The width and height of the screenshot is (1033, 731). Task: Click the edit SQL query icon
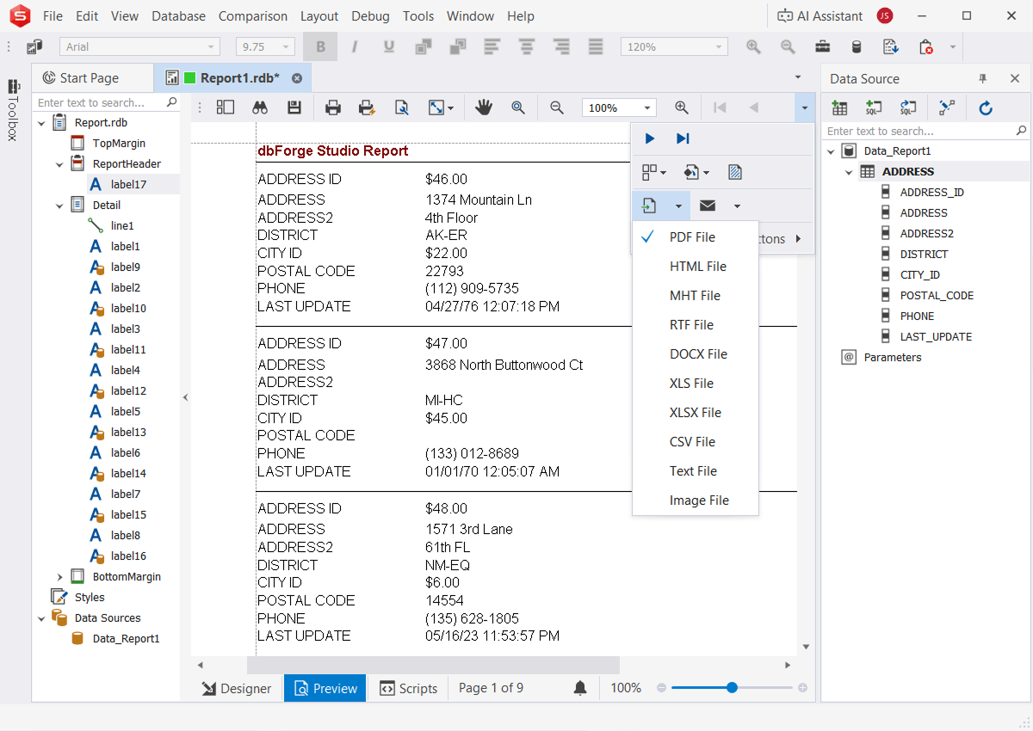click(x=907, y=107)
